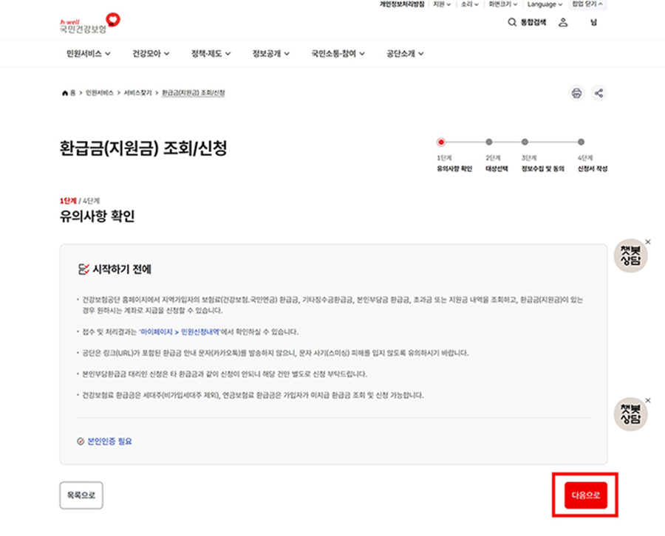The height and width of the screenshot is (536, 665).
Task: Click the 환급금(지원금) 조회/신청 page title
Action: click(x=143, y=148)
